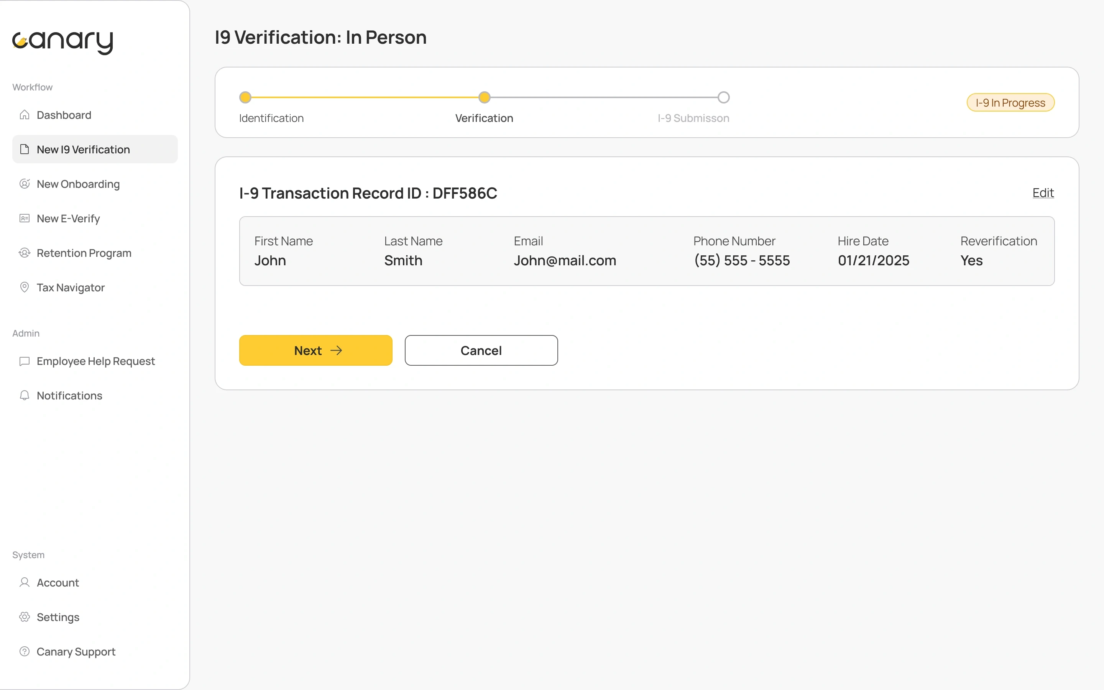Click the Tax Navigator pin icon
The height and width of the screenshot is (690, 1104).
point(25,287)
